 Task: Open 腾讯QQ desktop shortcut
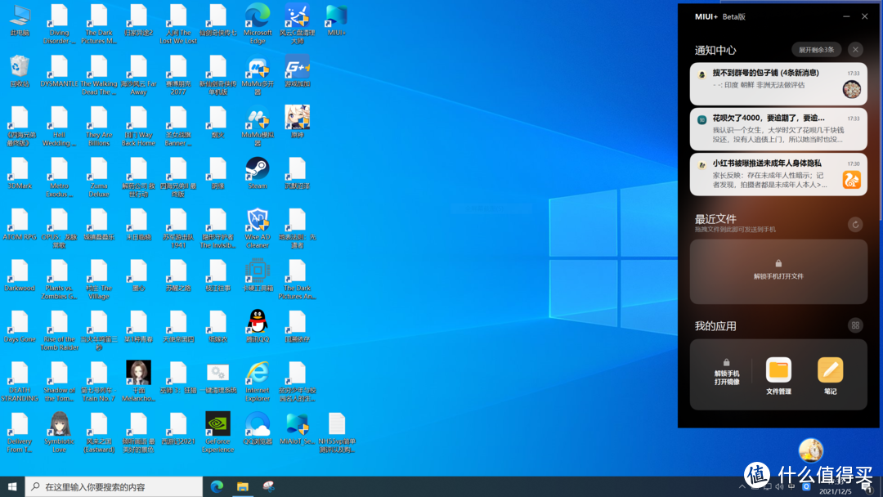pyautogui.click(x=258, y=322)
